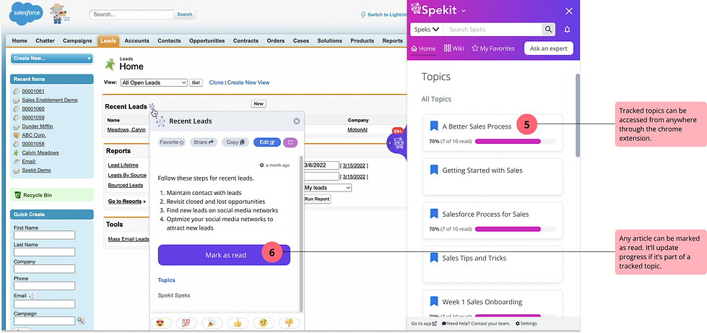This screenshot has width=707, height=333.
Task: Click the party popper emoji reaction
Action: click(212, 323)
